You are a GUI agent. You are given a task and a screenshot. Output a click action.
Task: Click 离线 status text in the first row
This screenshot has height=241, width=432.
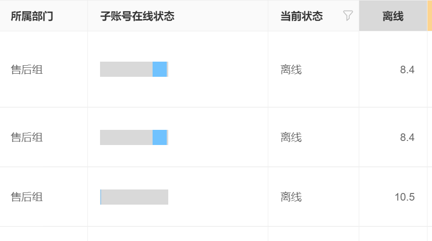point(291,70)
